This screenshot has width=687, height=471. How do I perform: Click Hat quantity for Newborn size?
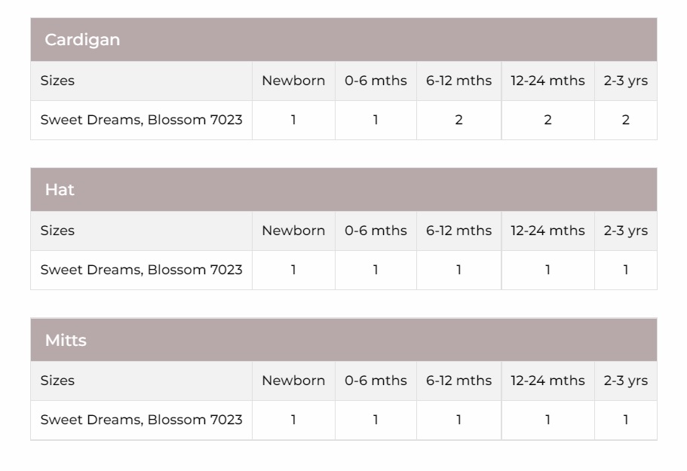click(x=293, y=270)
